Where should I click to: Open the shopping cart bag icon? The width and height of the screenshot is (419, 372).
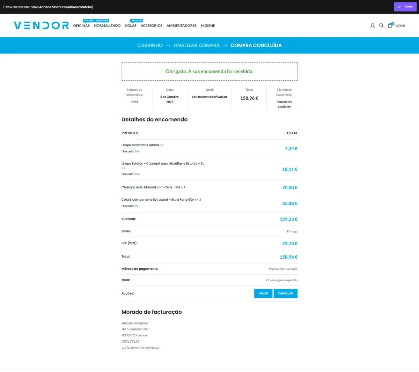coord(390,25)
